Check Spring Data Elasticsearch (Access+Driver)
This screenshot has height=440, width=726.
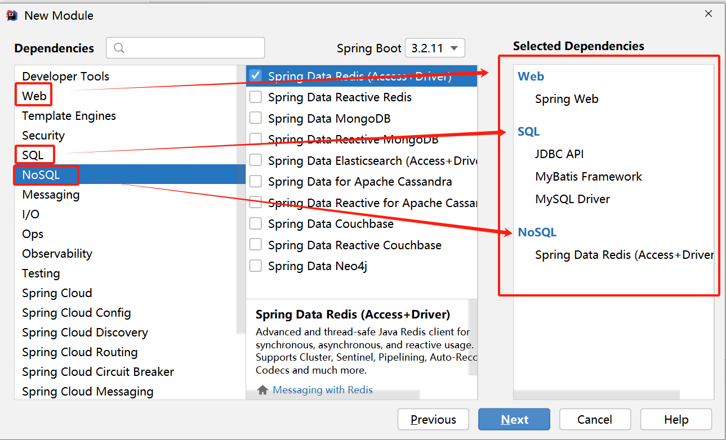tap(256, 160)
